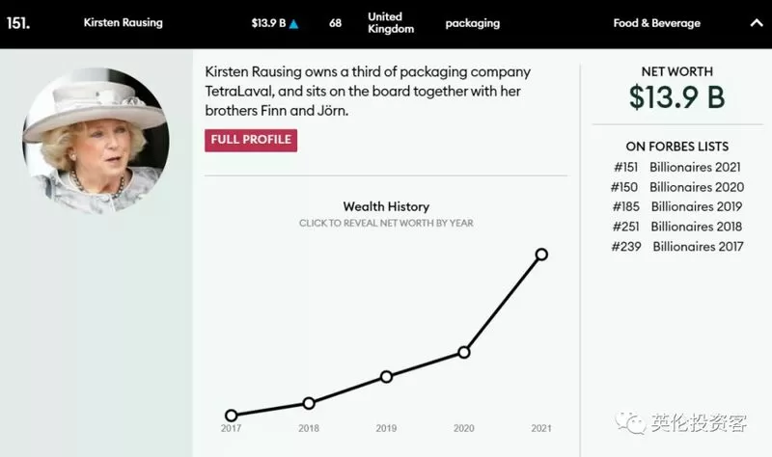
Task: Click Food & Beverage industry label
Action: pos(657,23)
